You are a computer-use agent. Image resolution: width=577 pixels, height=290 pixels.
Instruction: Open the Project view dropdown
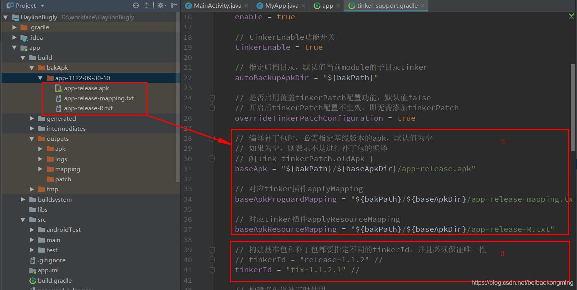coord(42,6)
